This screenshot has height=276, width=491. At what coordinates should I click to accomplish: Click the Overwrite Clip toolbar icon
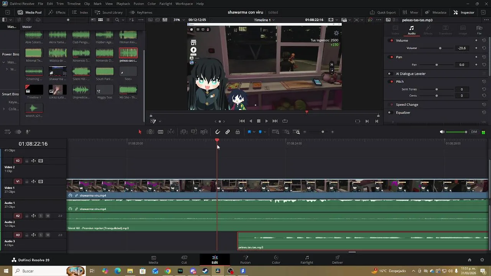194,132
